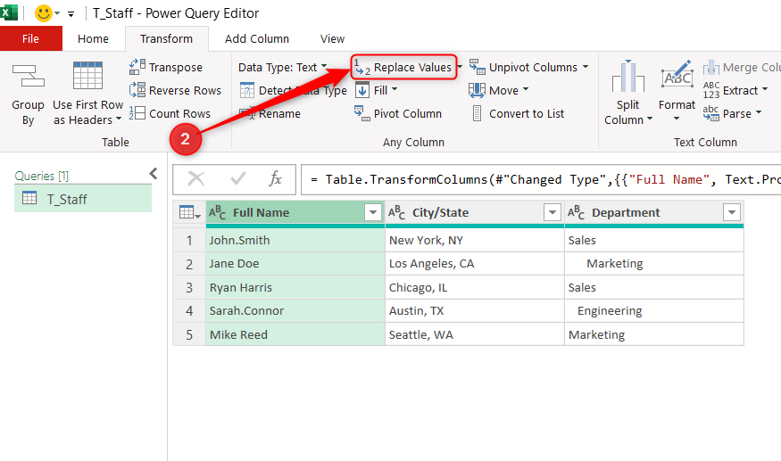The height and width of the screenshot is (461, 781).
Task: Click the Fill down icon
Action: [x=362, y=90]
